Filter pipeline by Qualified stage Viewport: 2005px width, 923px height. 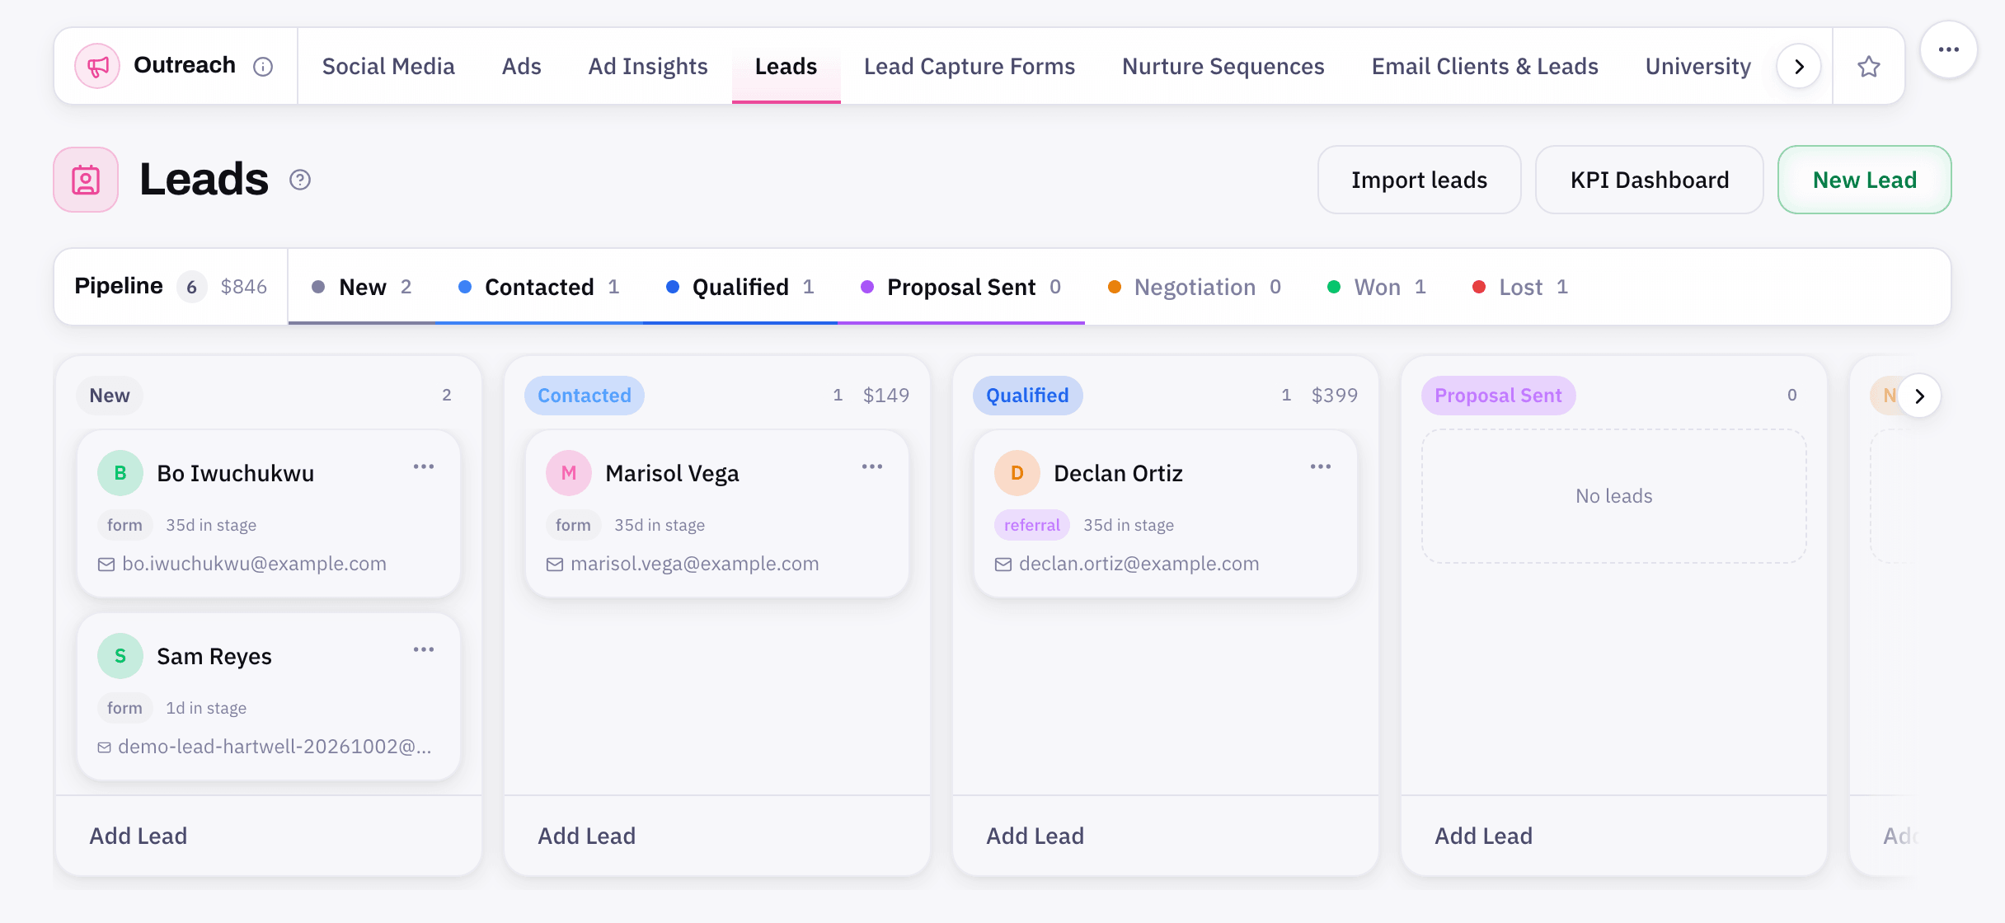click(740, 287)
